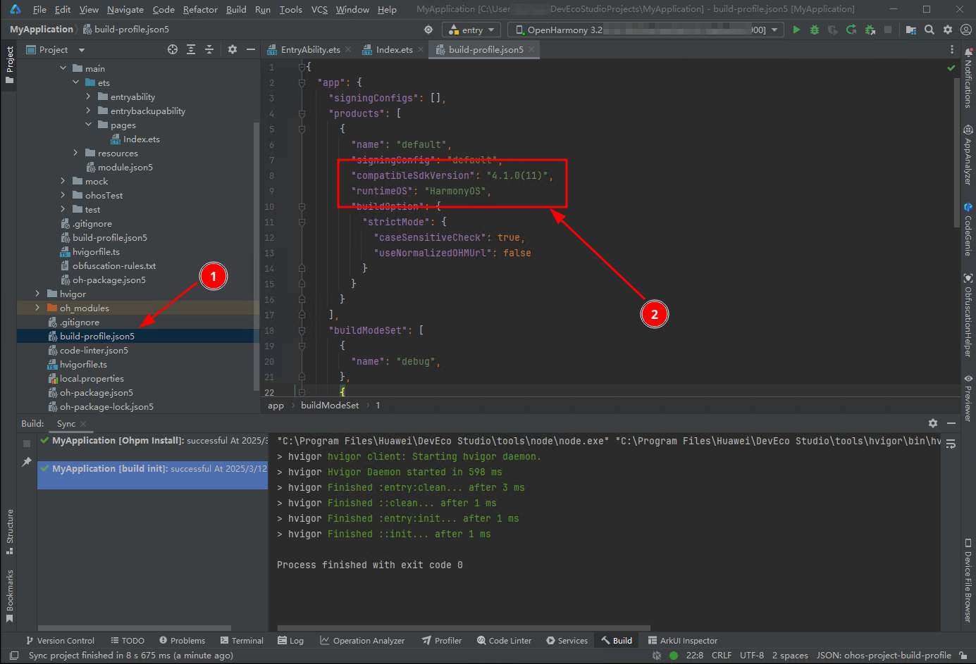Open the Refactor menu

[x=200, y=10]
